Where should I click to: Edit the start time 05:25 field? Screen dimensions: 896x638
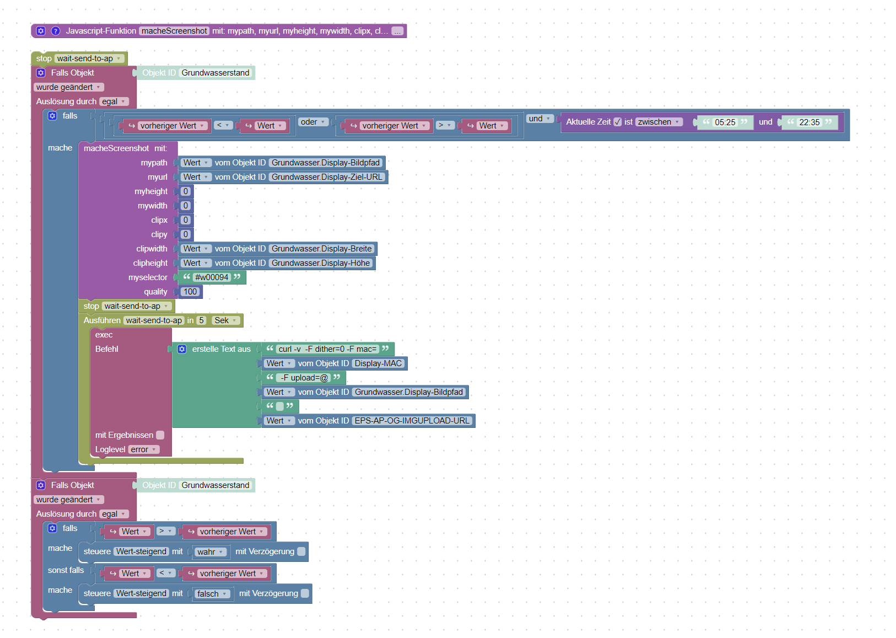click(x=725, y=122)
